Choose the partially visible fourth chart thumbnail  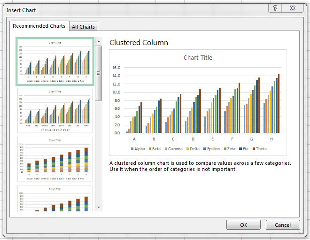(55, 199)
